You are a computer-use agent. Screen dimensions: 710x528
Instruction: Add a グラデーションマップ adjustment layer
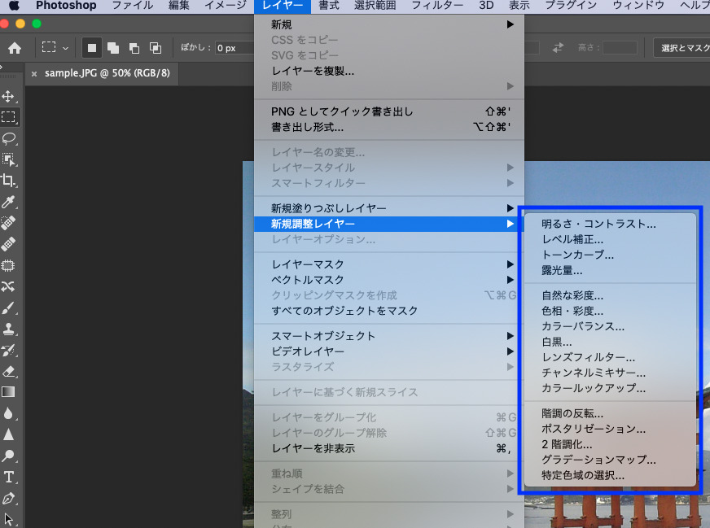610,460
